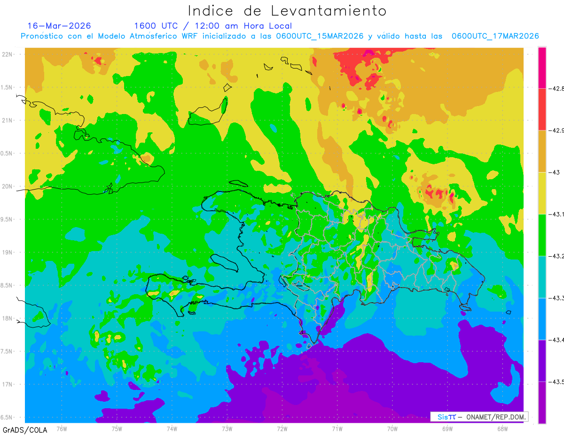Click the '20N' latitude label
This screenshot has height=435, width=564.
click(8, 186)
